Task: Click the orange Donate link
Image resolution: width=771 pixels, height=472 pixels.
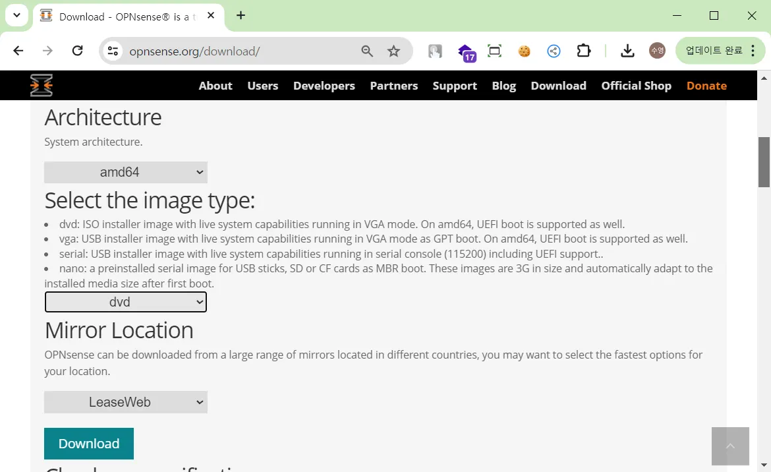Action: pos(706,86)
